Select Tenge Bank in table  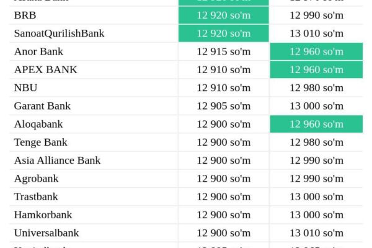click(x=40, y=143)
